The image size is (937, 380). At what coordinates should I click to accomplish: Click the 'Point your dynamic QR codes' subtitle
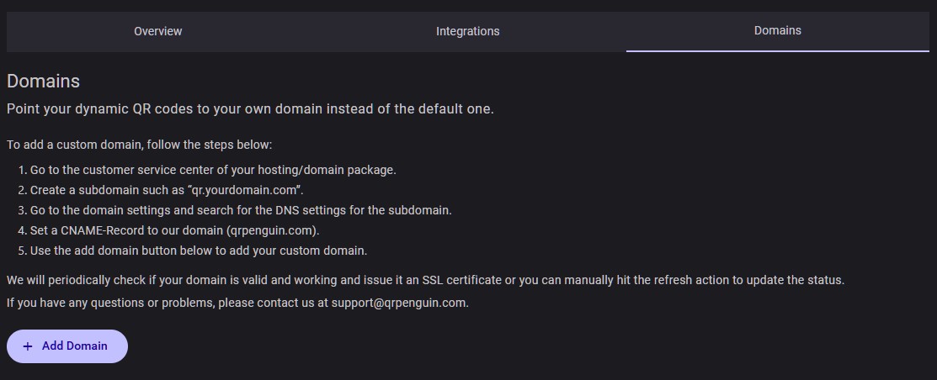[250, 110]
